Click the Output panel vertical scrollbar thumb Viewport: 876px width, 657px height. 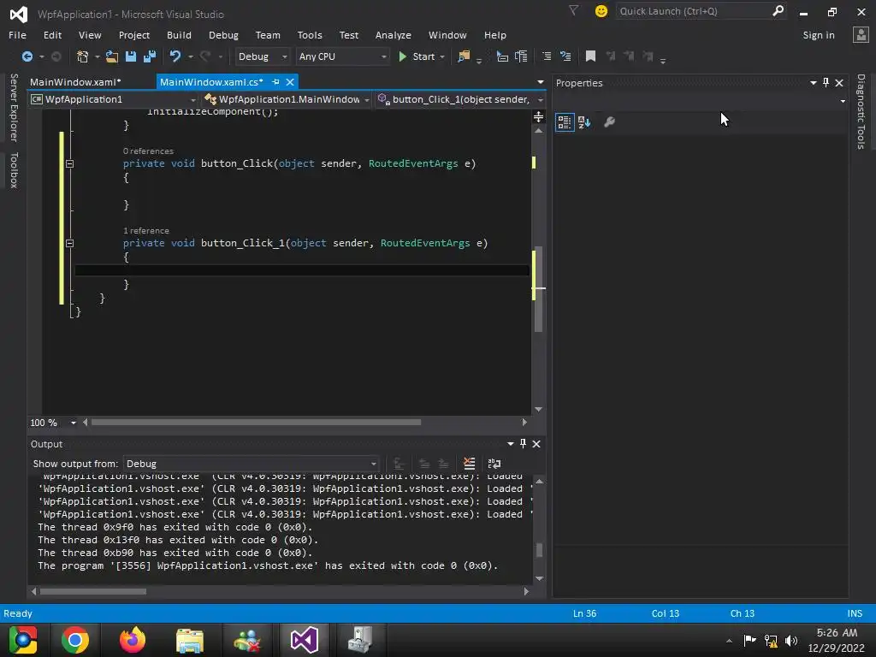point(539,550)
